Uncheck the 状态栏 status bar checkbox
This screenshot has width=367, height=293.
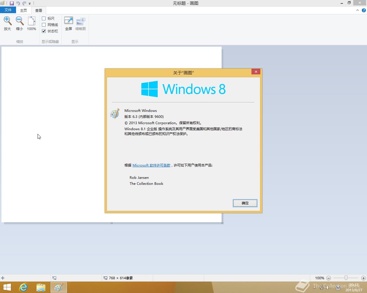click(x=44, y=31)
